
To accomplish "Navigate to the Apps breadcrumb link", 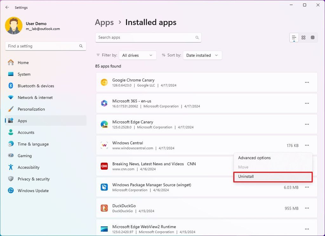I will click(x=104, y=22).
